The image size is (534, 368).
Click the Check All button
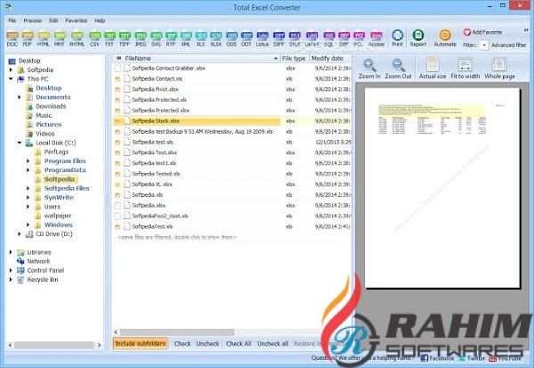click(x=239, y=344)
